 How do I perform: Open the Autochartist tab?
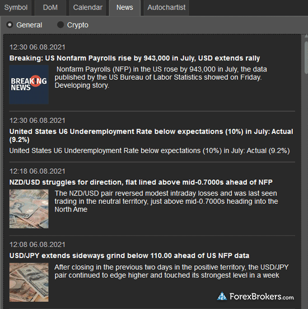166,8
